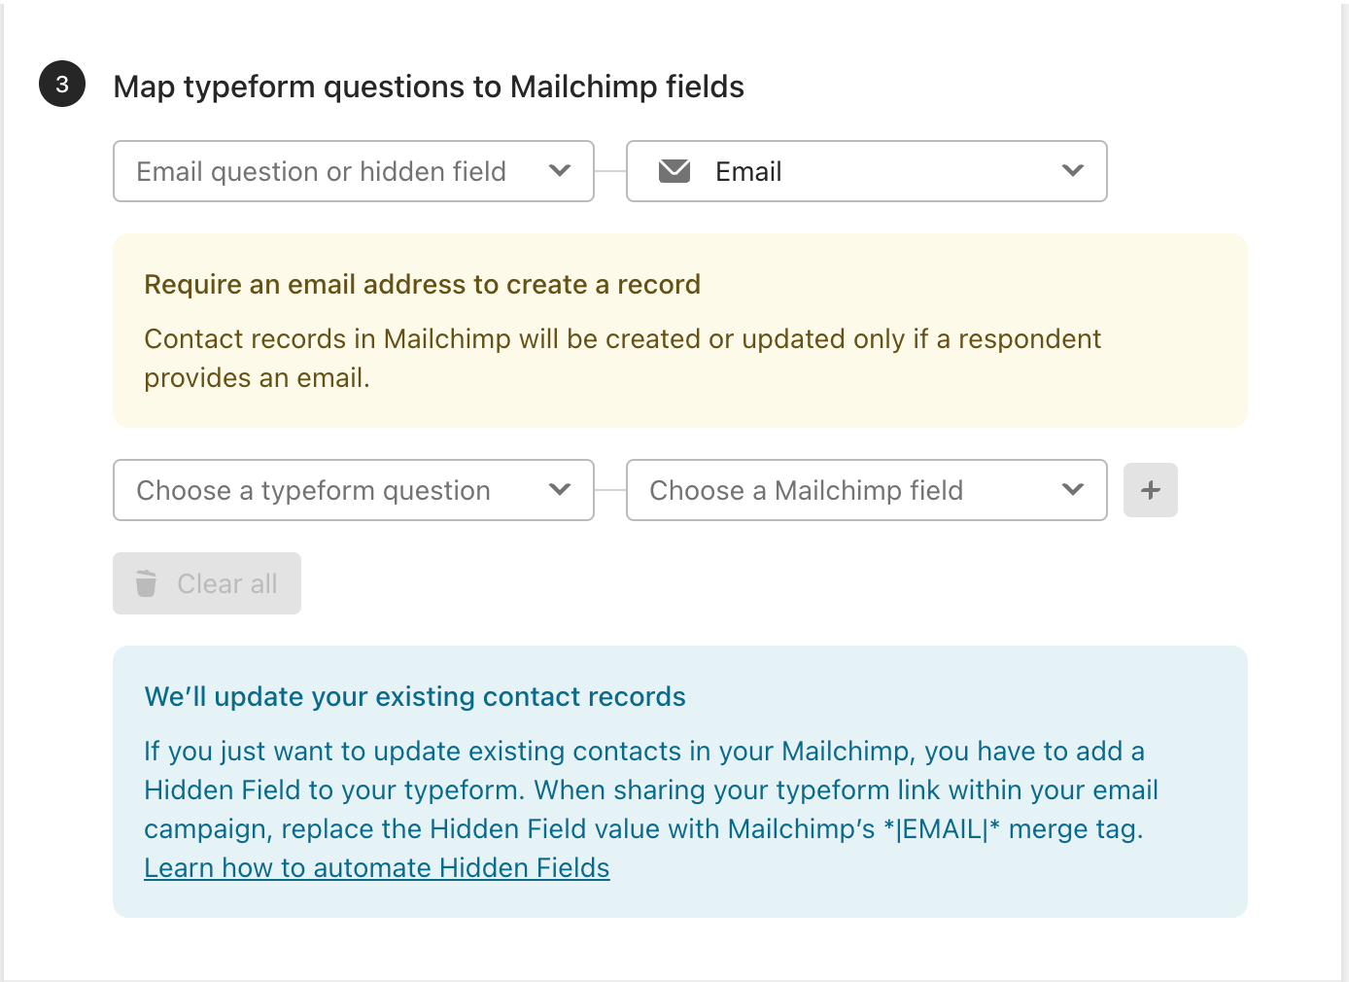
Task: Click chevron on Email question dropdown
Action: pos(560,171)
